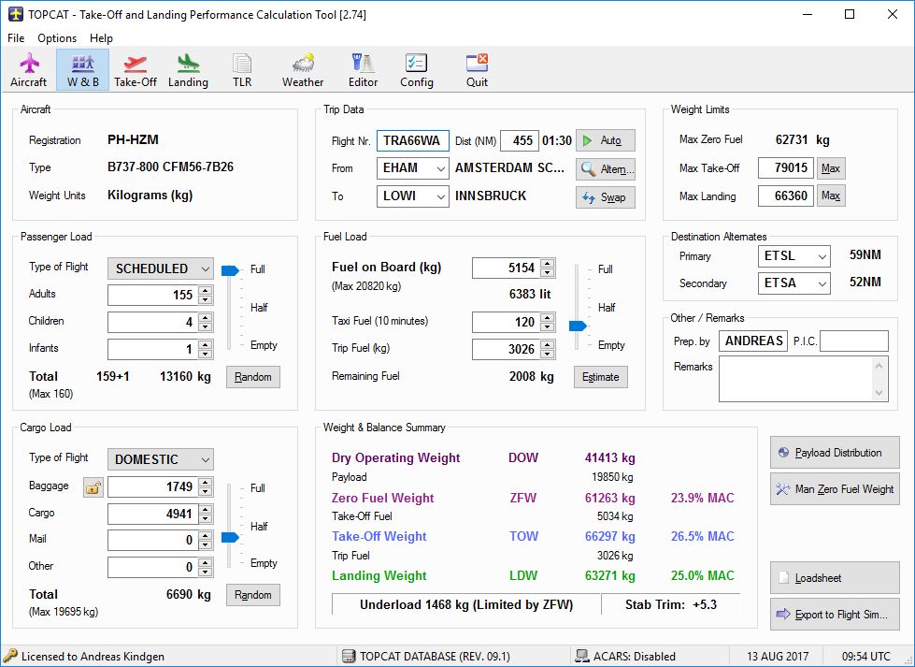Swap departure and destination airports
Screen dimensions: 915x667
coord(605,197)
